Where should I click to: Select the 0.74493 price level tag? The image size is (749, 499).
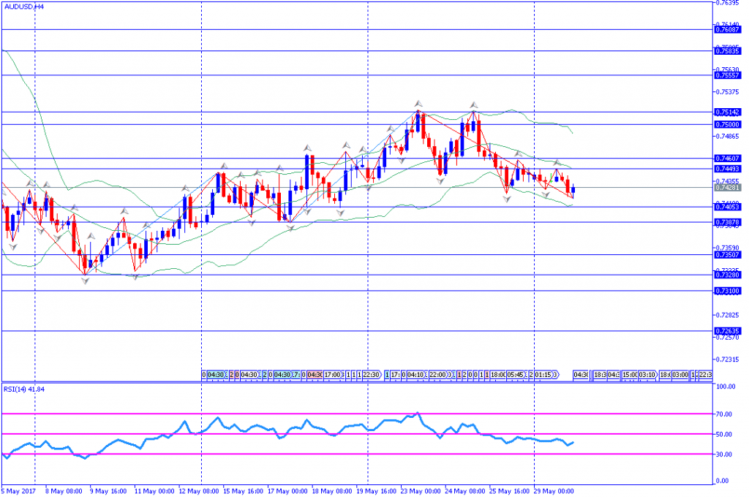tap(728, 169)
